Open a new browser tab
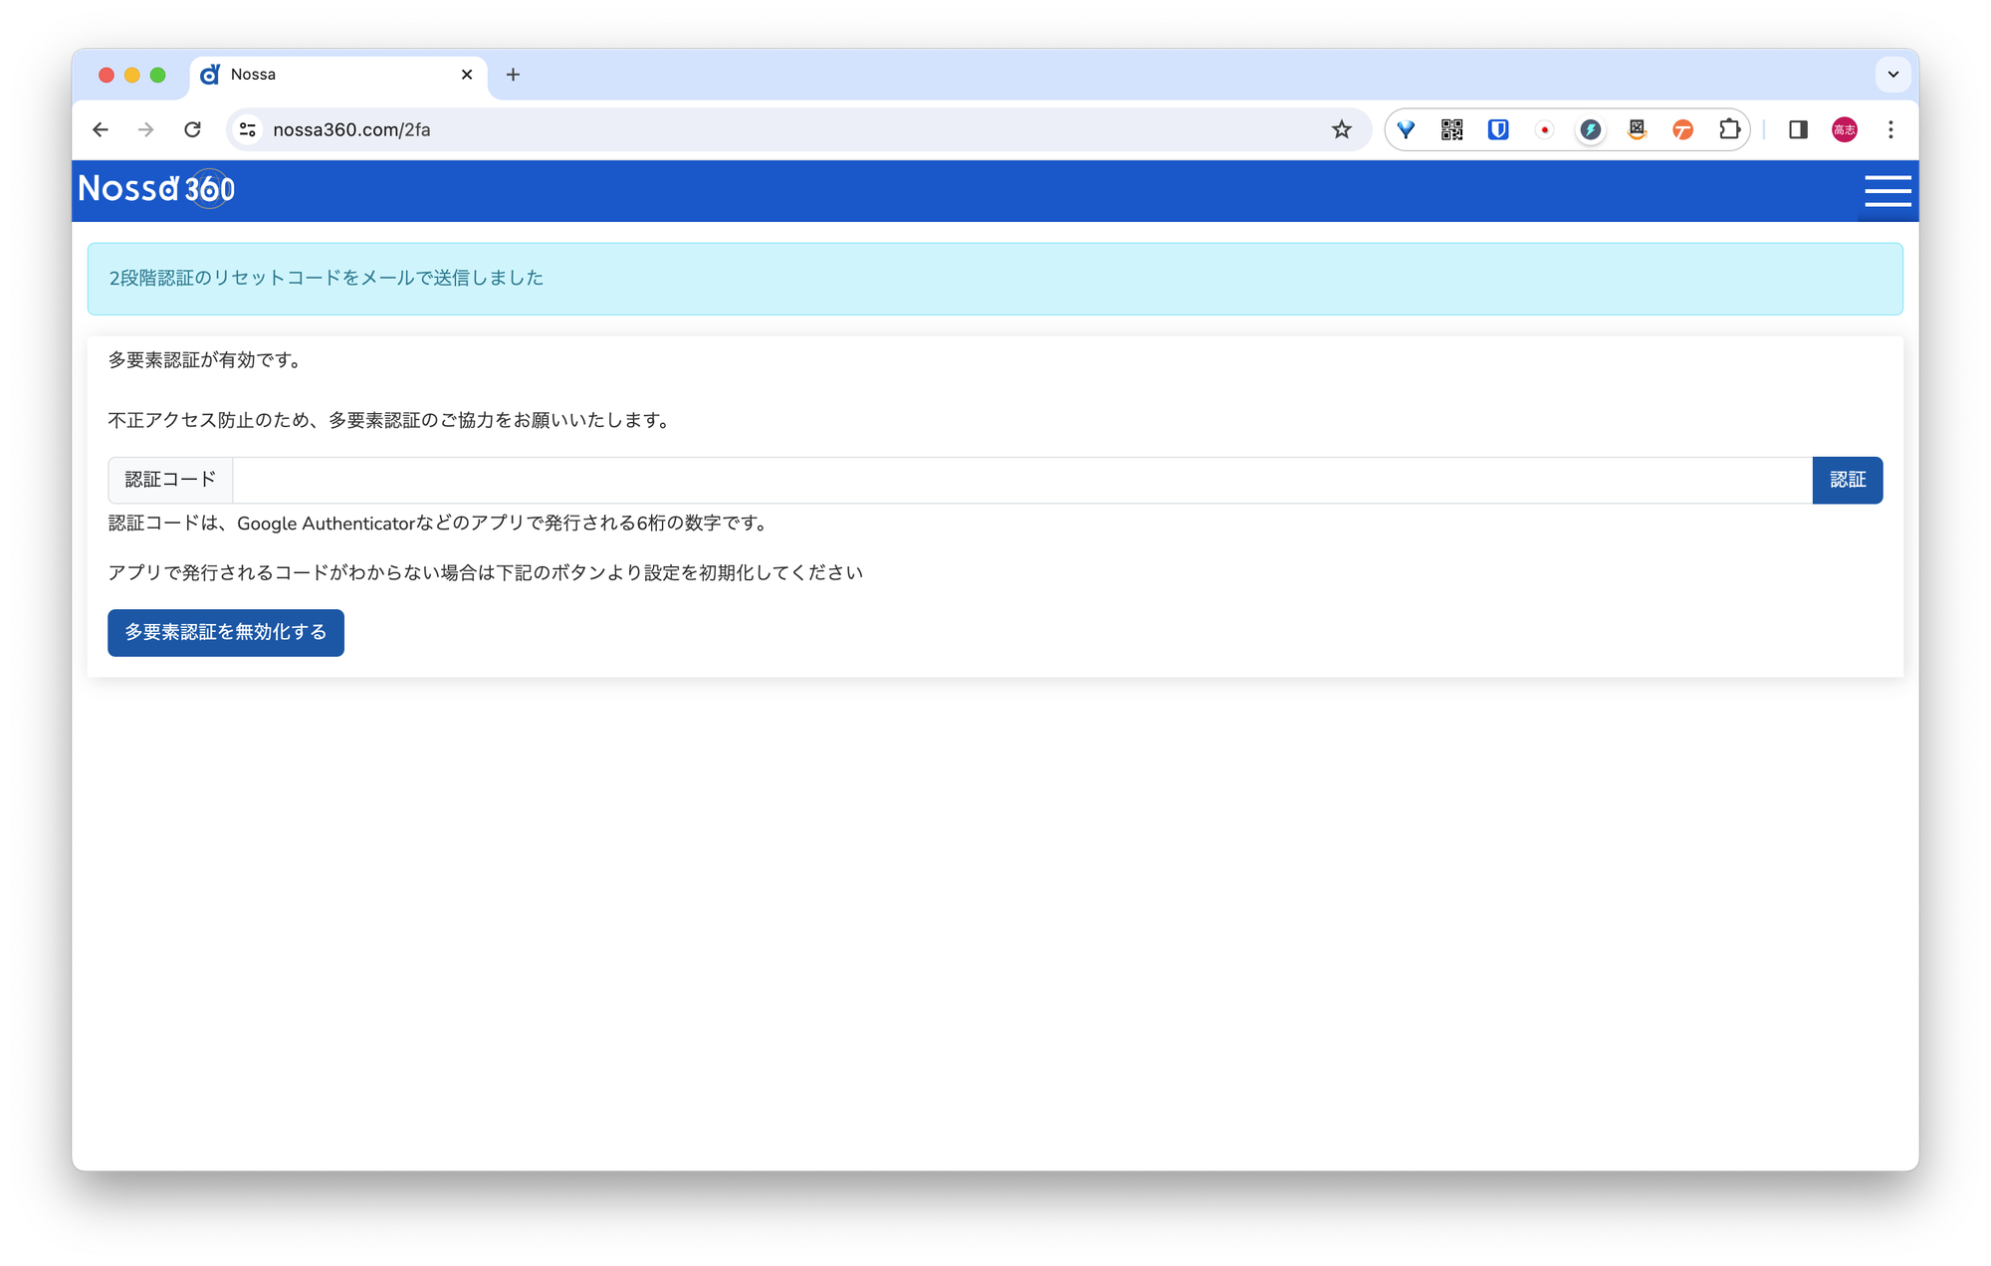Image resolution: width=1991 pixels, height=1266 pixels. point(513,75)
